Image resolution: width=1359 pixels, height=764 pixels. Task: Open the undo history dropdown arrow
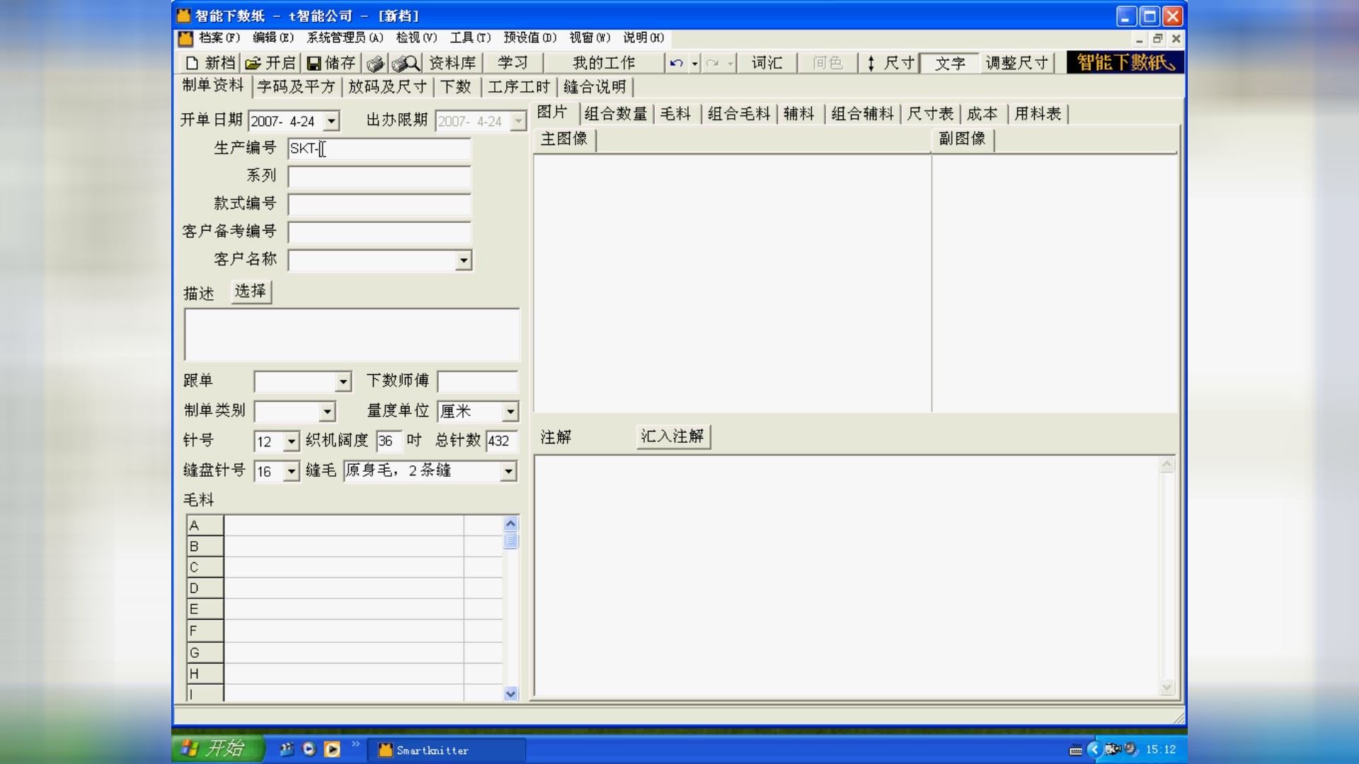click(x=695, y=64)
